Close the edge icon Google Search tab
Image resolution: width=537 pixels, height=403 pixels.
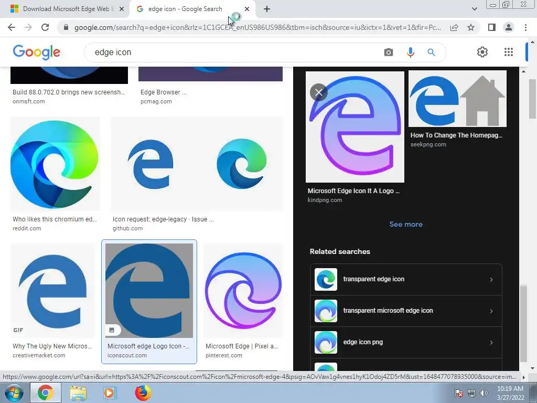[x=247, y=9]
